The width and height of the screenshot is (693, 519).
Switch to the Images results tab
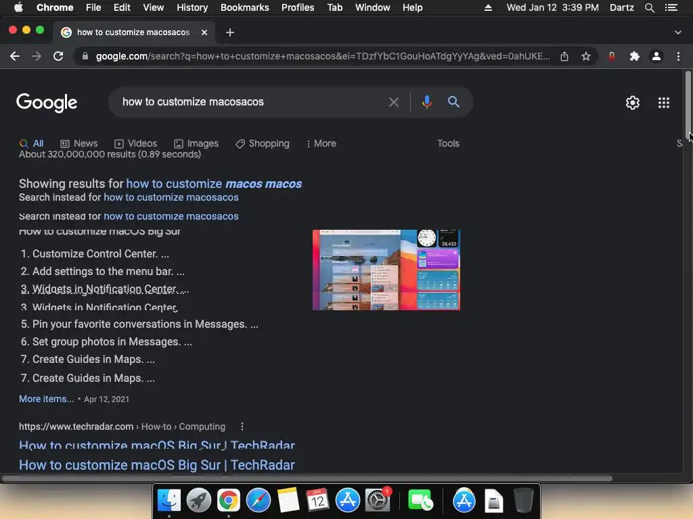point(196,143)
